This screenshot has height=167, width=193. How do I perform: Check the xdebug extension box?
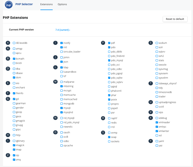click(157, 118)
